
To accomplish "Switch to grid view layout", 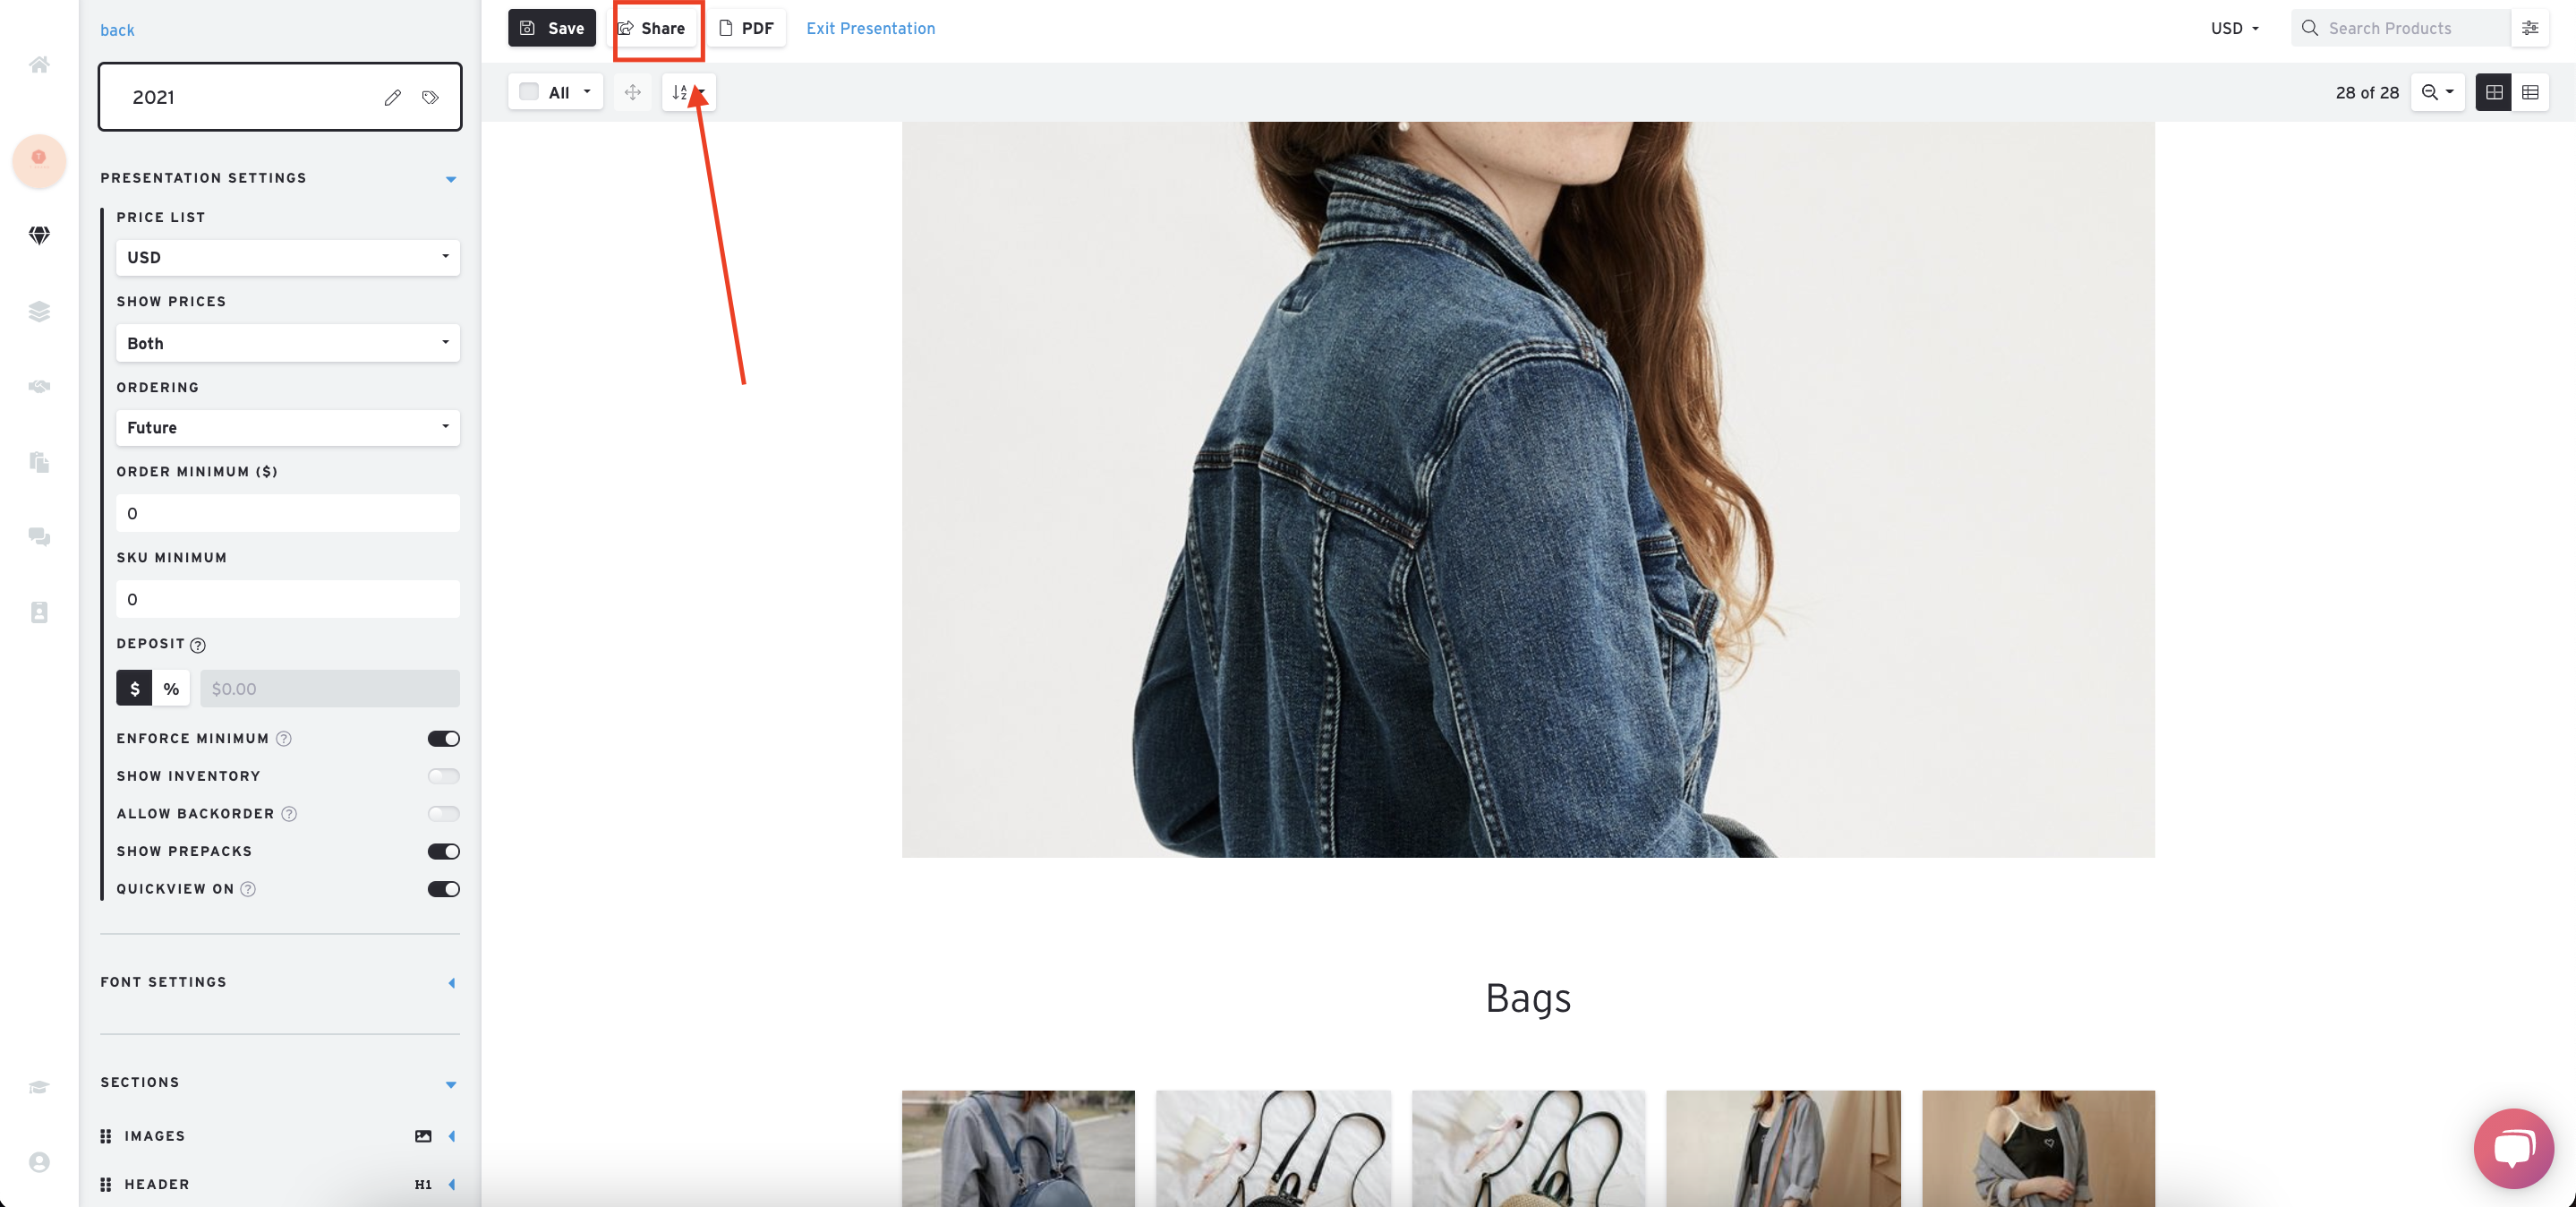I will (2494, 92).
